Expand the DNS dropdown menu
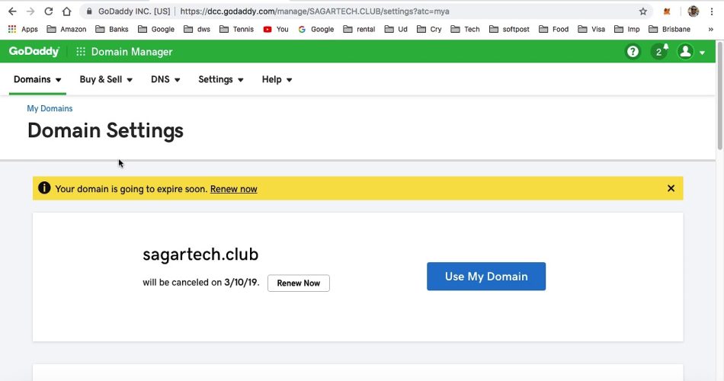The height and width of the screenshot is (381, 724). 165,79
